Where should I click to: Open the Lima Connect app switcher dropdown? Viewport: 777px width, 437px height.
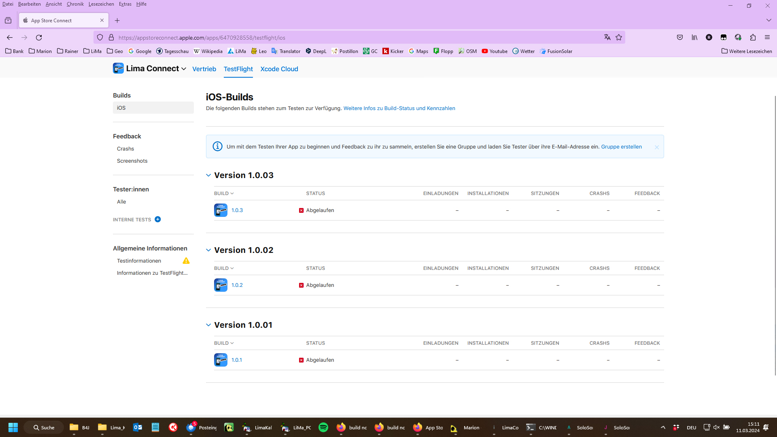pos(184,69)
